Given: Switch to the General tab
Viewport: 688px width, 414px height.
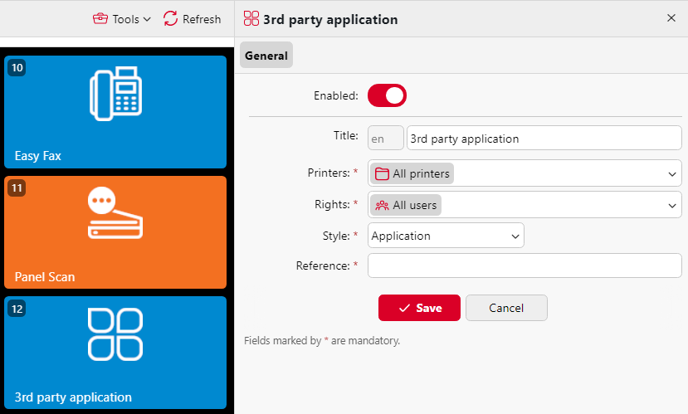Looking at the screenshot, I should point(266,56).
